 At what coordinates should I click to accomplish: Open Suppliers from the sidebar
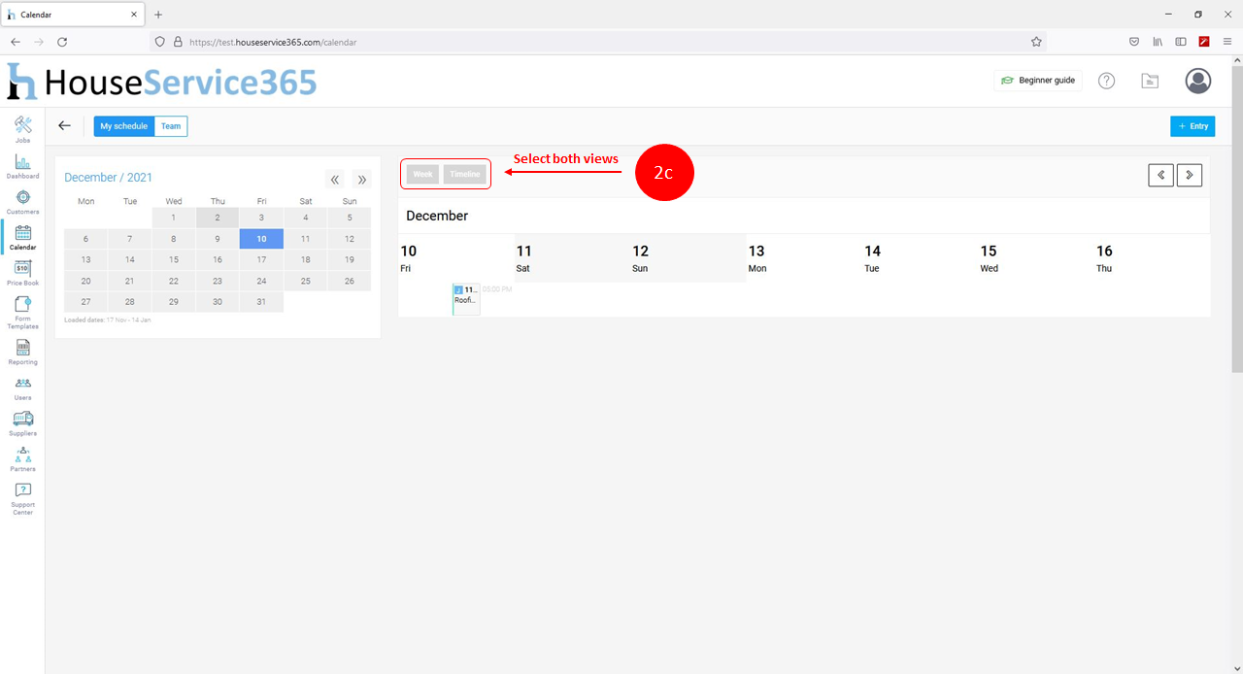coord(23,422)
